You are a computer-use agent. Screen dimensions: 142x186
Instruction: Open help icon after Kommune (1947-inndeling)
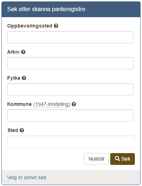click(x=74, y=104)
